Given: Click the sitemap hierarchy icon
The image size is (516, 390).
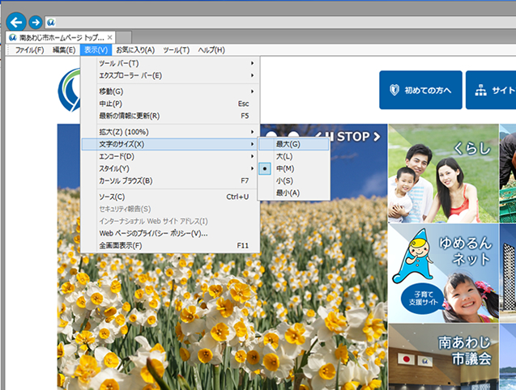Looking at the screenshot, I should (x=481, y=90).
